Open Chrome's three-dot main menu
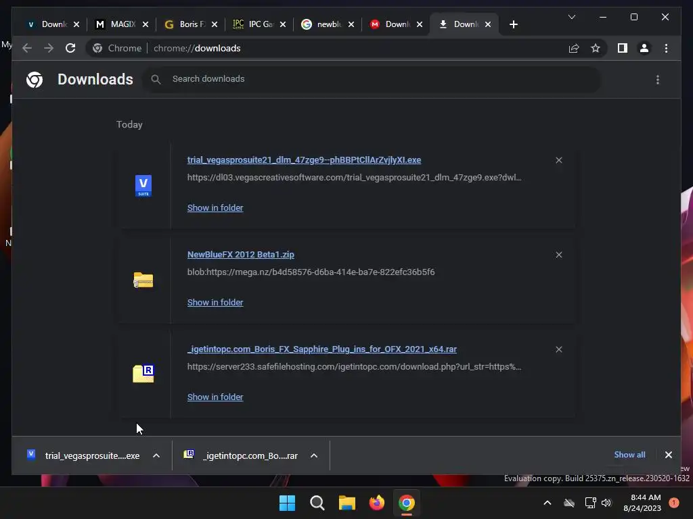Viewport: 693px width, 519px height. [666, 48]
